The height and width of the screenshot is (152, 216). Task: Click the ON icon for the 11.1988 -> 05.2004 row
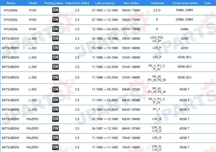click(56, 89)
